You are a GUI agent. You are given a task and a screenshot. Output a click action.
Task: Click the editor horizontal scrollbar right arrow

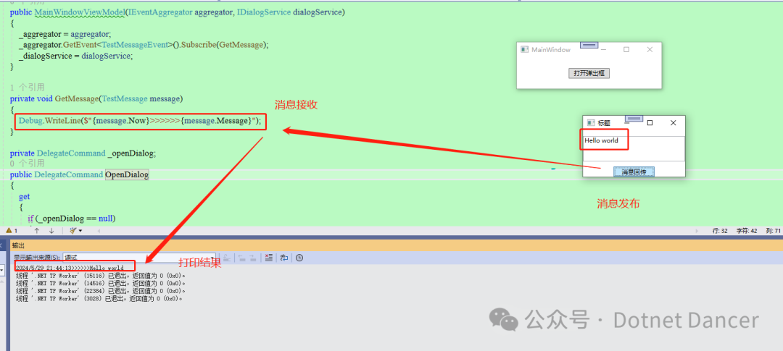coord(699,231)
